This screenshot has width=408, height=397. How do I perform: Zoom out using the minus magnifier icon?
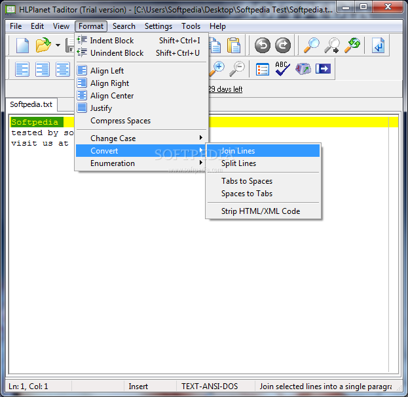pyautogui.click(x=237, y=69)
